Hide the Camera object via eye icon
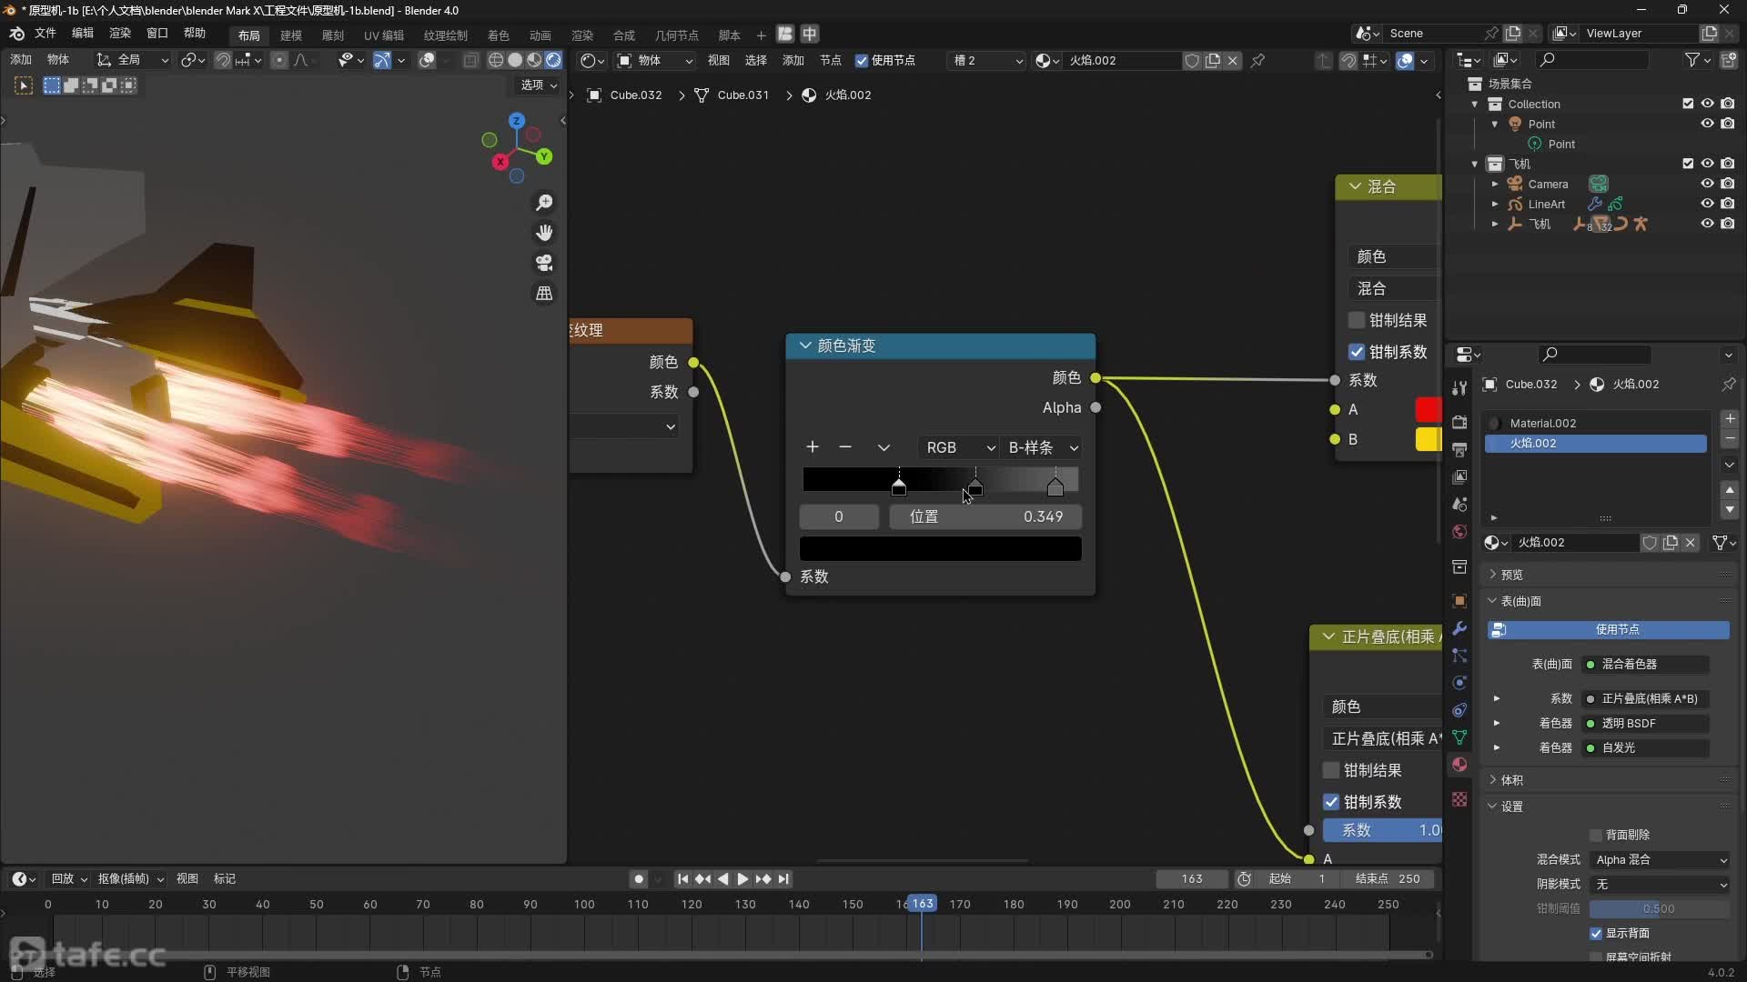The height and width of the screenshot is (982, 1747). click(1708, 184)
